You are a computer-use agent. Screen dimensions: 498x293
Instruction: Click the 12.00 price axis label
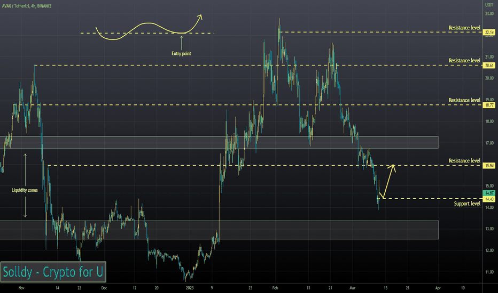(489, 250)
